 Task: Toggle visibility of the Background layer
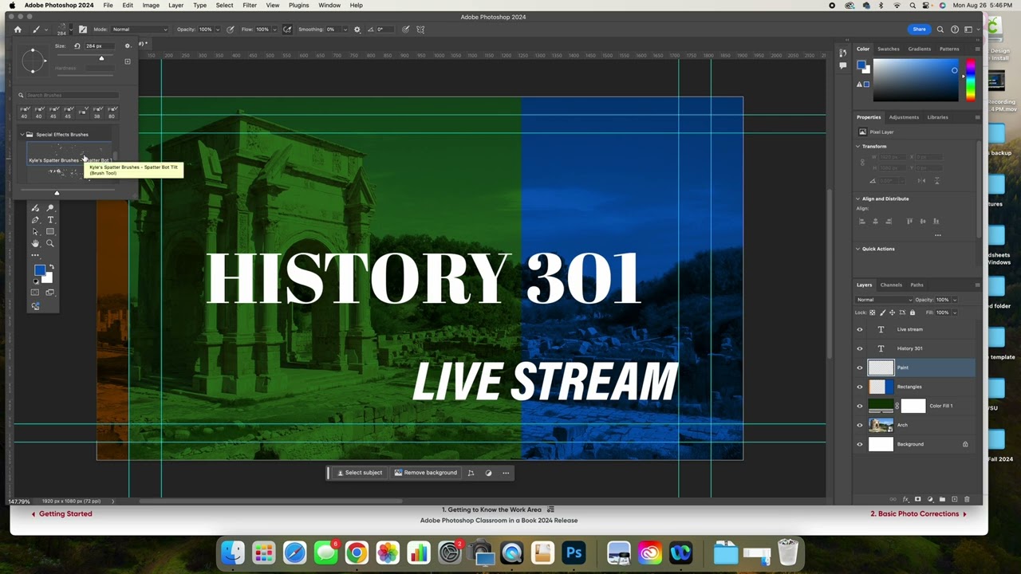(x=860, y=444)
